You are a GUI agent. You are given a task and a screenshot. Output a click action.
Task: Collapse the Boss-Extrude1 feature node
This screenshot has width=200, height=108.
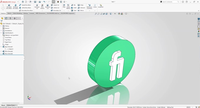click(1, 47)
